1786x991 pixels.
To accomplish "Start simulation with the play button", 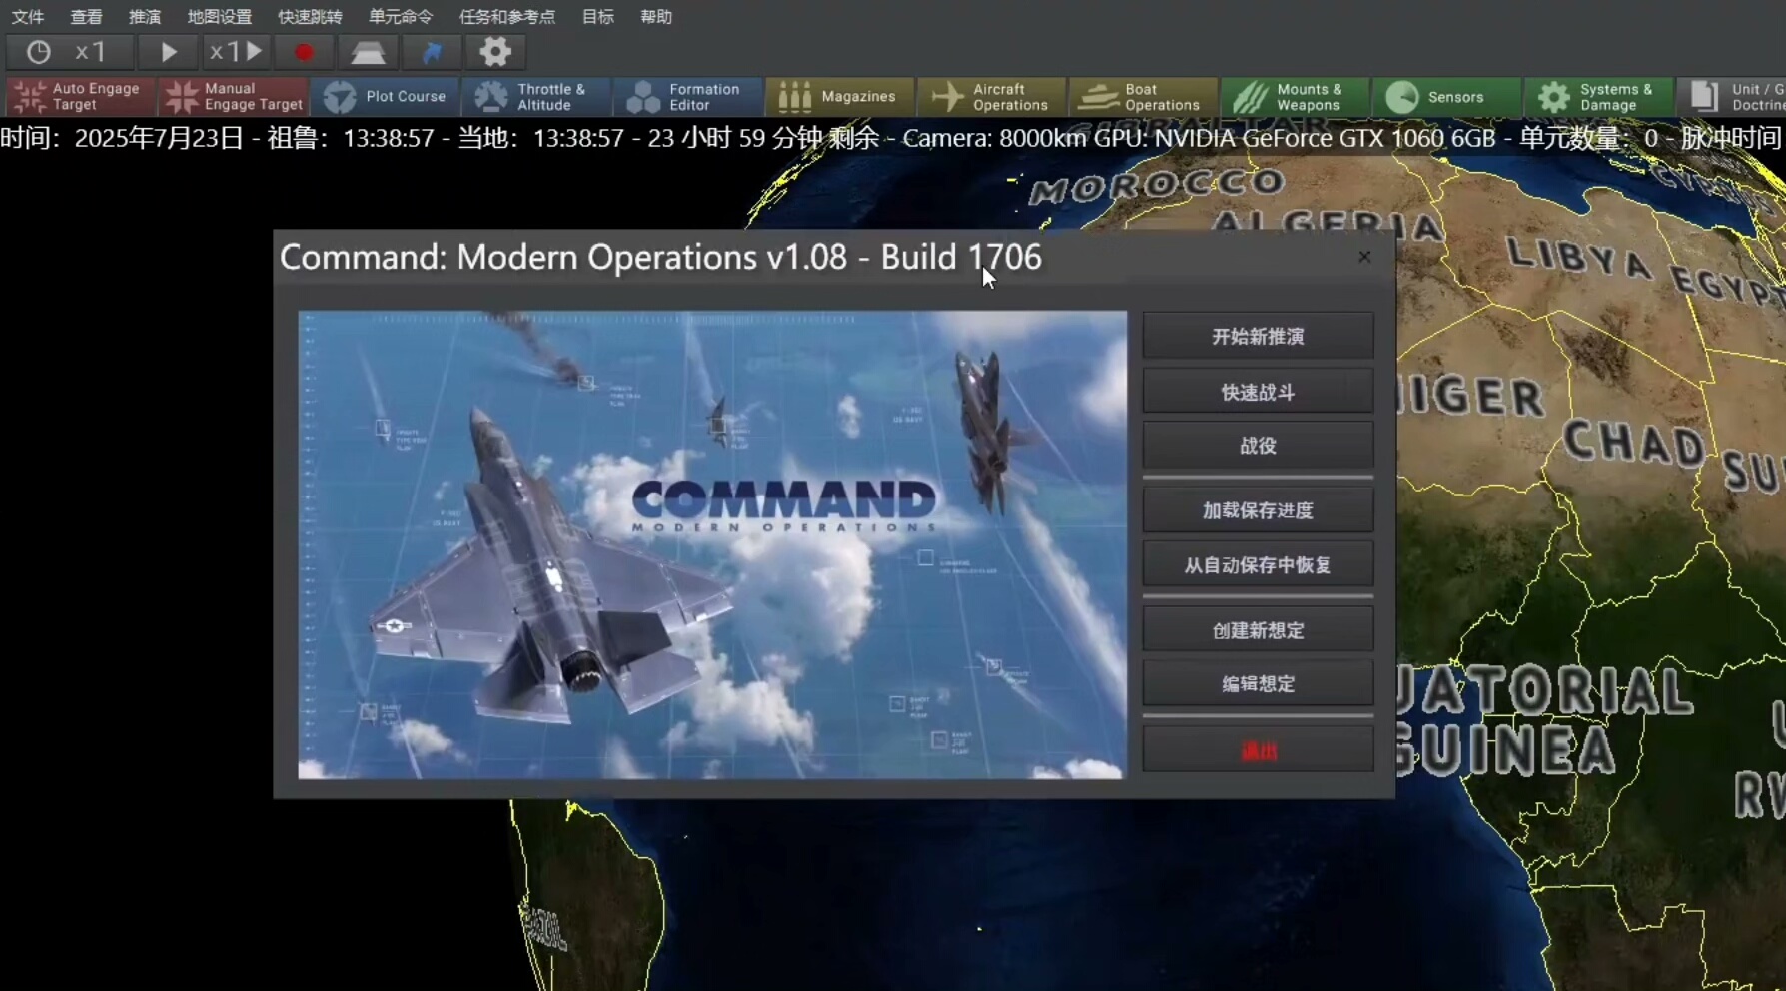I will tap(168, 52).
